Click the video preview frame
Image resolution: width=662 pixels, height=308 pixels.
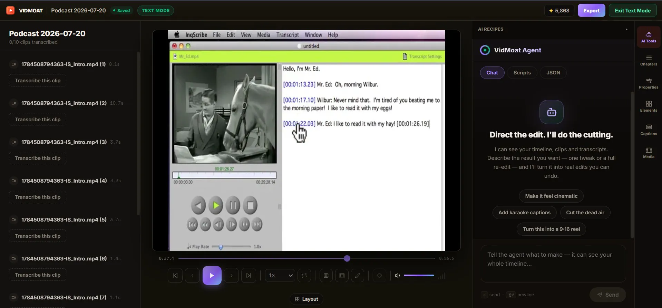(306, 141)
